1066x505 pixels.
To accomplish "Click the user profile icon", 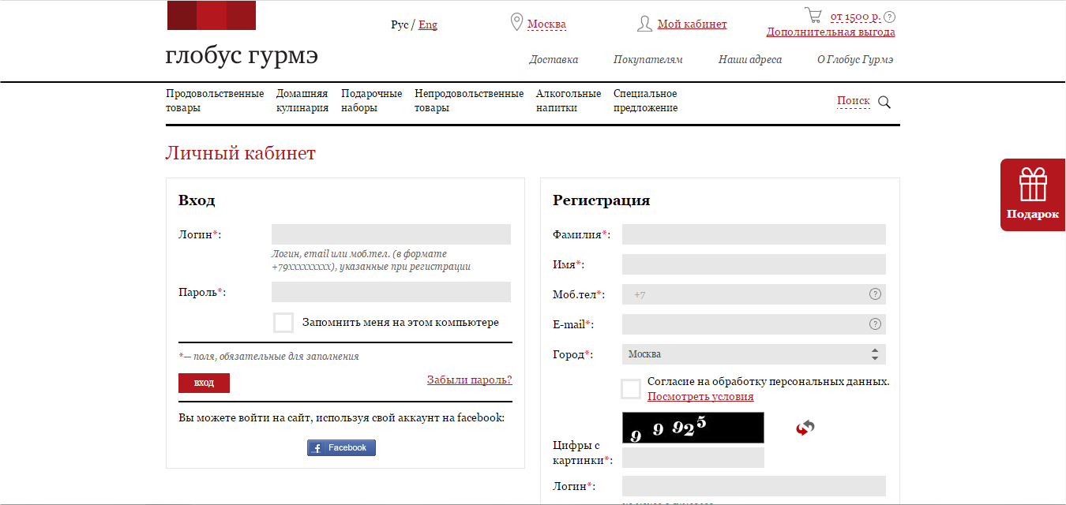I will 644,24.
